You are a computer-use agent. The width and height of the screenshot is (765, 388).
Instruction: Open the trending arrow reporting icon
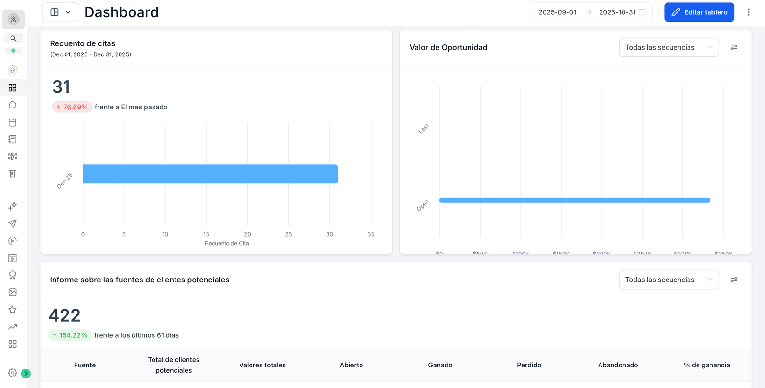click(x=12, y=327)
